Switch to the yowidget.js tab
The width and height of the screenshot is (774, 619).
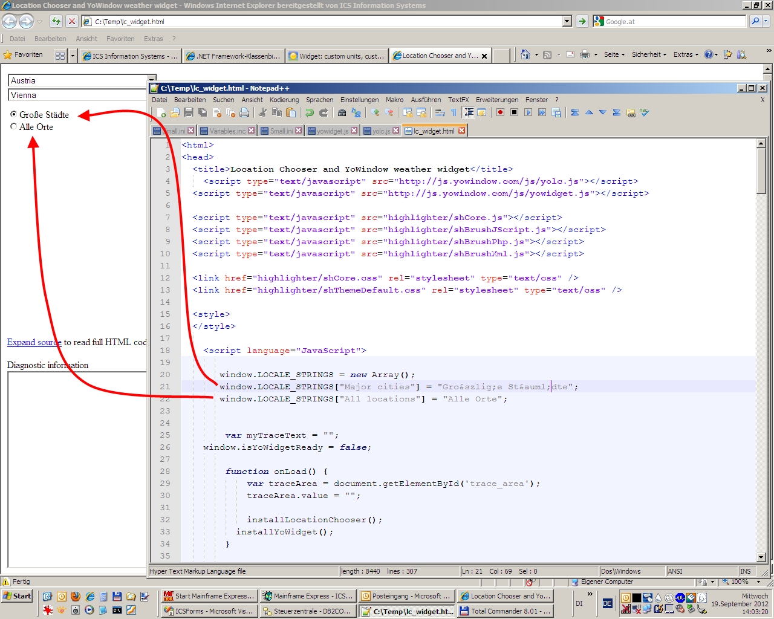(x=332, y=131)
